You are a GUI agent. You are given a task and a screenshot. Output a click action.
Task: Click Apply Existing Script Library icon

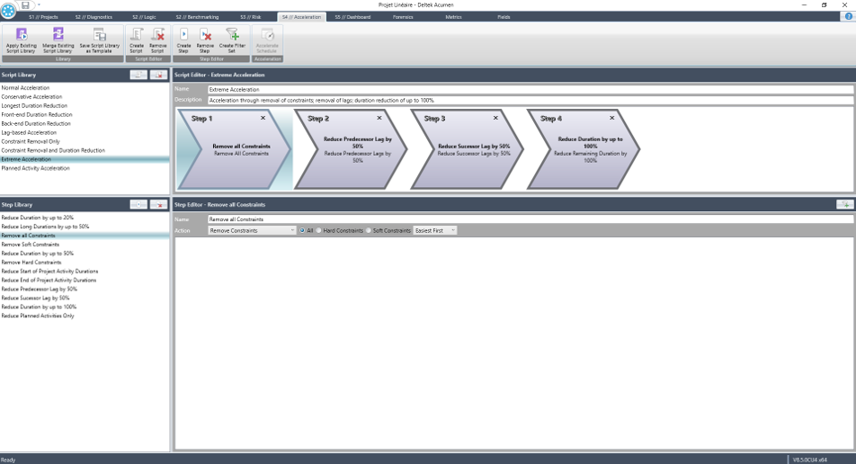22,40
